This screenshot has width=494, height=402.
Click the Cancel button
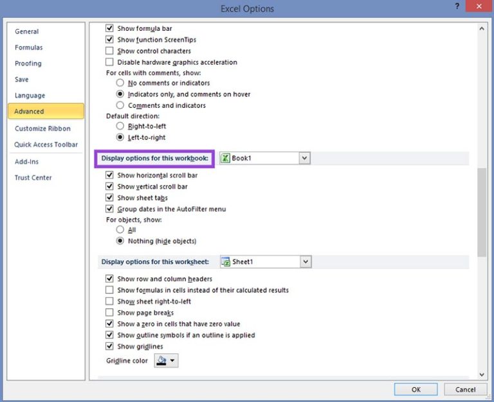pos(465,389)
